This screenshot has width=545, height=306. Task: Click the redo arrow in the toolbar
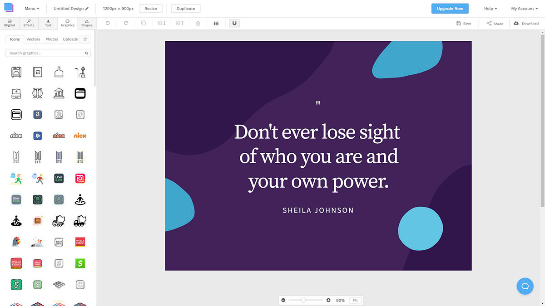(126, 23)
